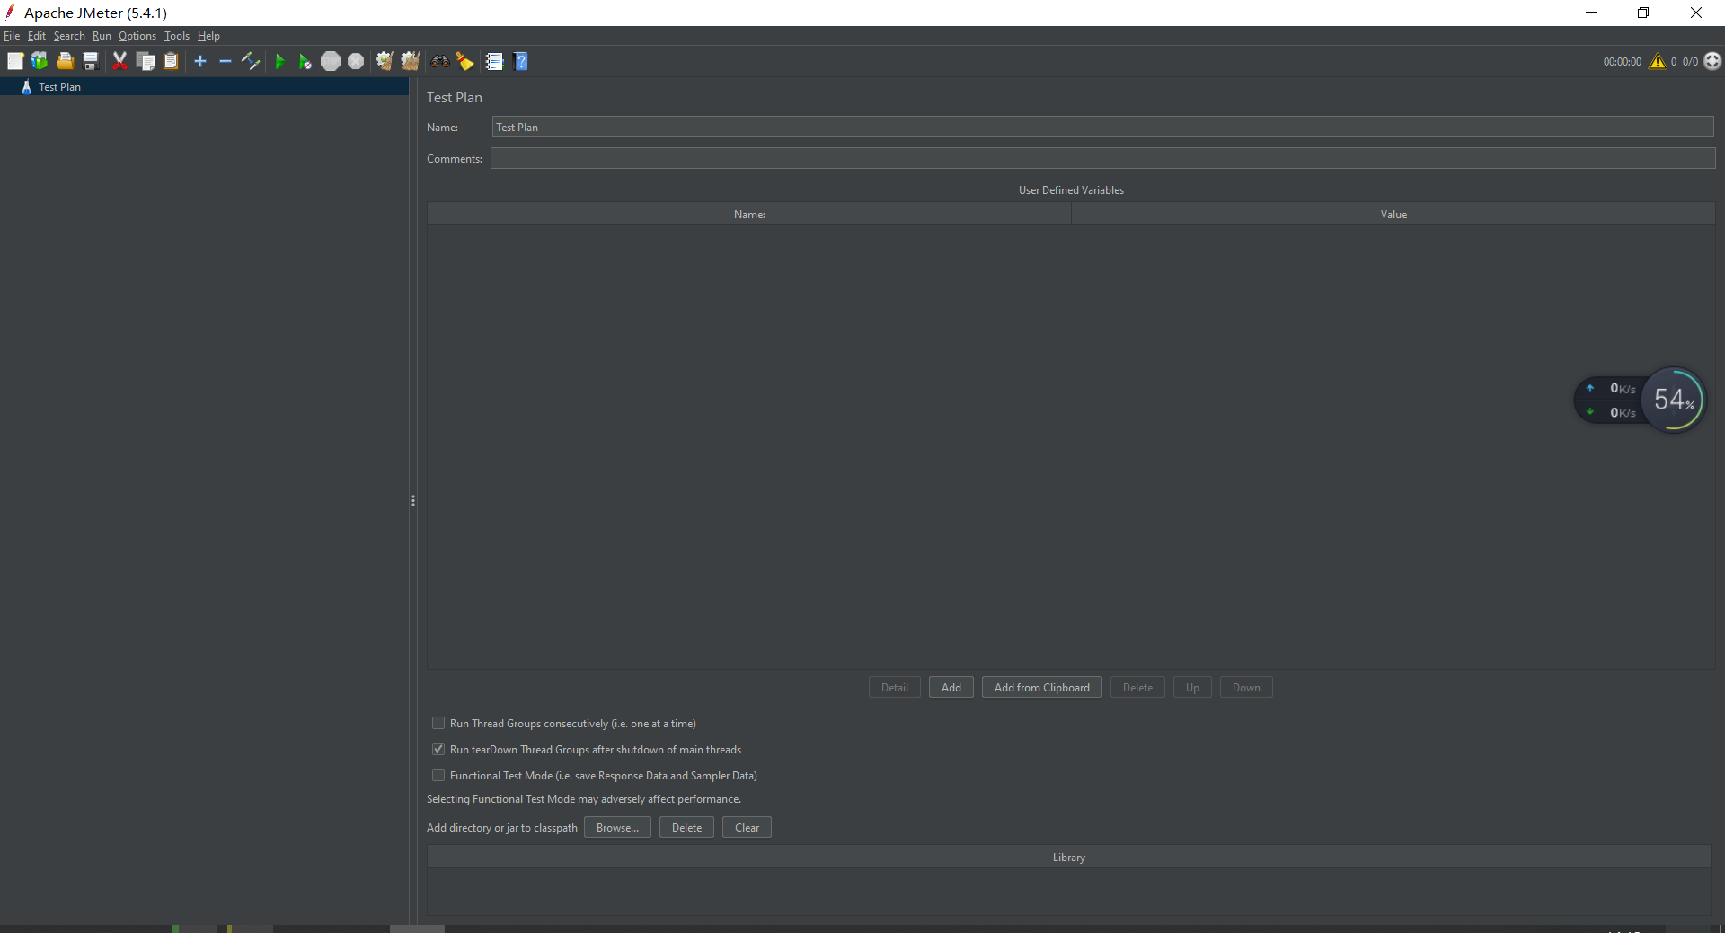Click the yellow warning log viewer icon
This screenshot has height=933, width=1725.
pos(1658,61)
